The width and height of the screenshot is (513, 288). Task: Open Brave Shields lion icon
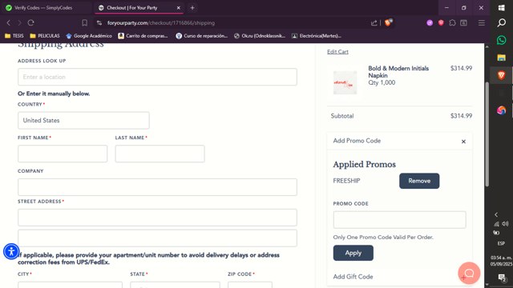(388, 22)
